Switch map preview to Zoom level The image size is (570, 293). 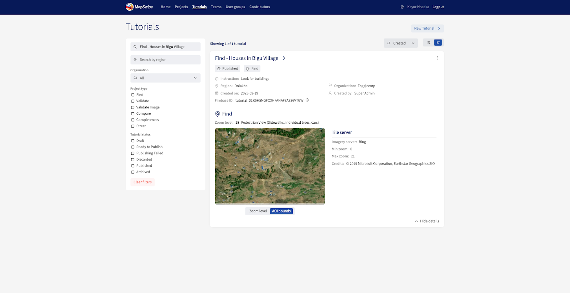tap(258, 211)
